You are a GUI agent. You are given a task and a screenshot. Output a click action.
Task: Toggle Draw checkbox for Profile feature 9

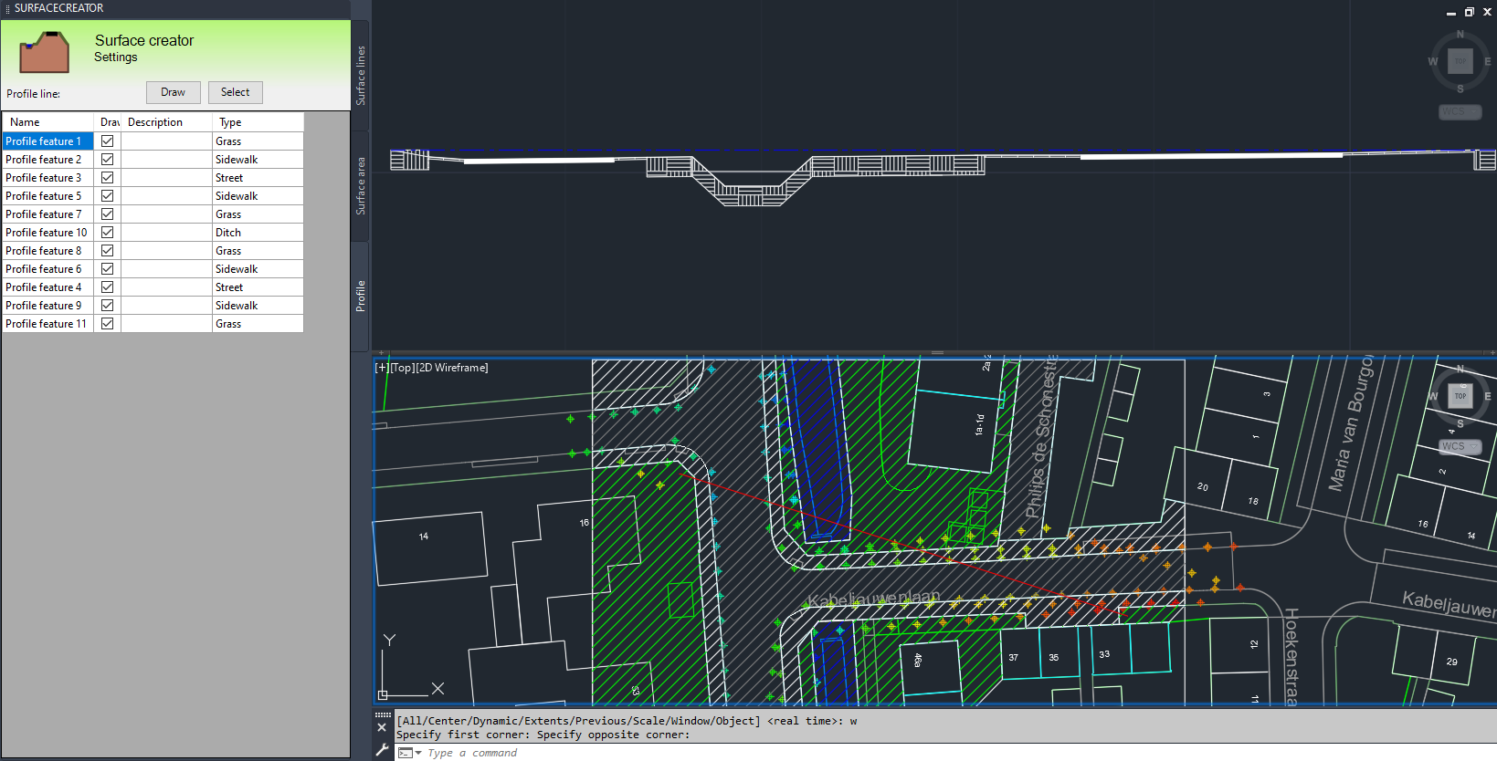point(108,306)
